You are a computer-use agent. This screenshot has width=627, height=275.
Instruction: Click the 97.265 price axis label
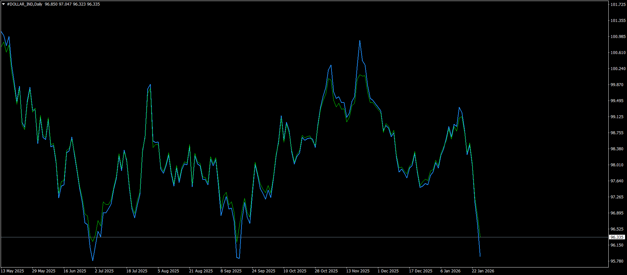coord(617,197)
